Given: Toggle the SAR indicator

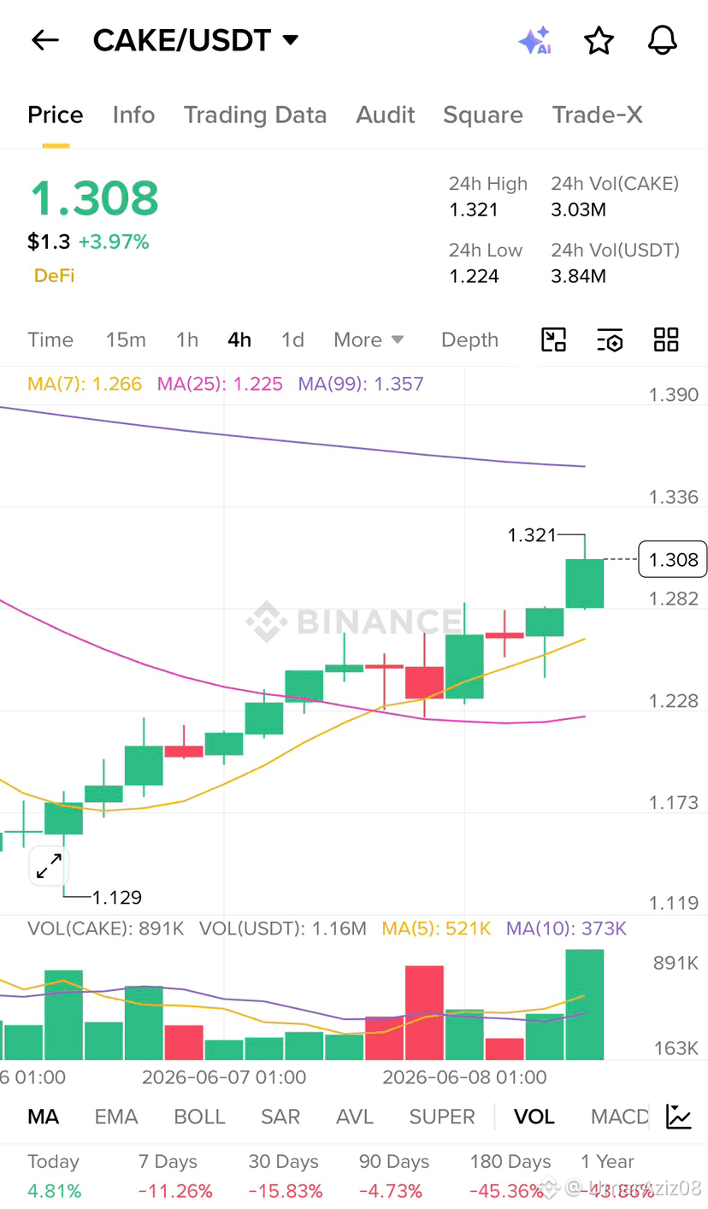Looking at the screenshot, I should point(280,1117).
